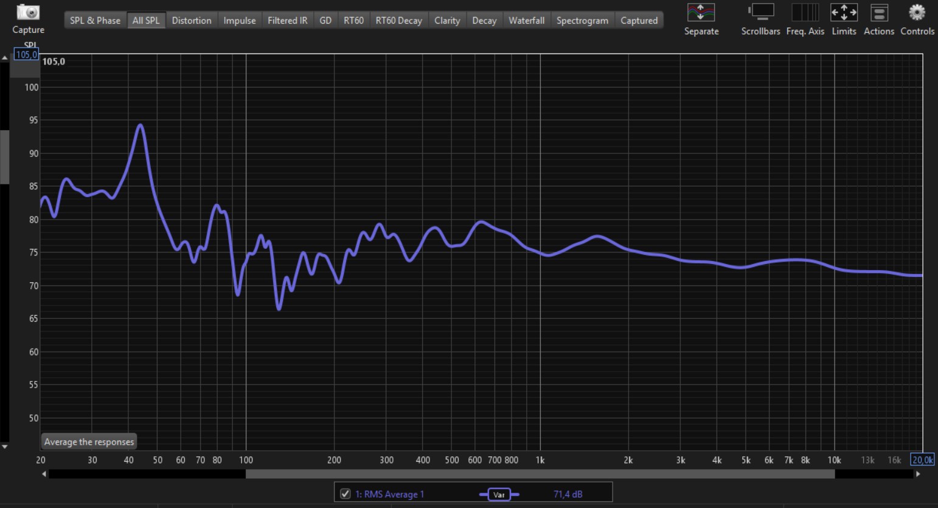Click the vertical scrollbar up arrow
The width and height of the screenshot is (938, 508).
(5, 58)
